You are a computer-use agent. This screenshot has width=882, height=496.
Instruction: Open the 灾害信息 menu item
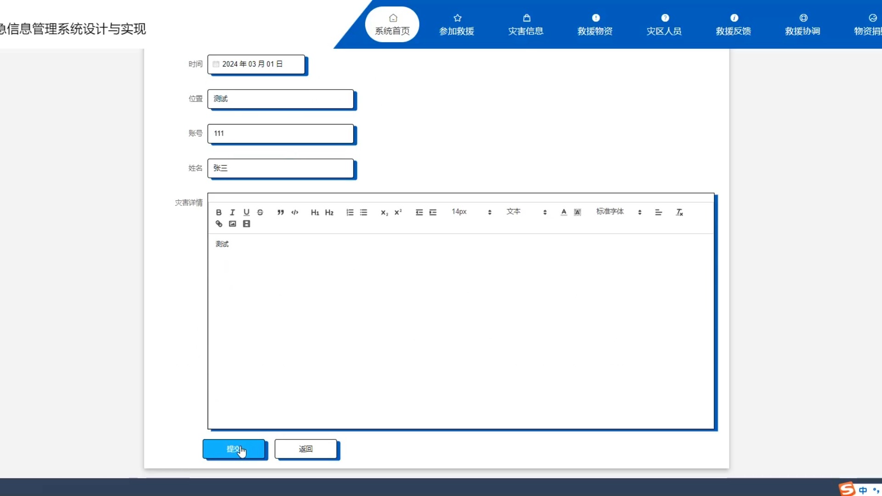coord(526,24)
